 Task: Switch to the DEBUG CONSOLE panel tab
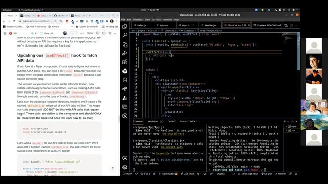coord(188,121)
